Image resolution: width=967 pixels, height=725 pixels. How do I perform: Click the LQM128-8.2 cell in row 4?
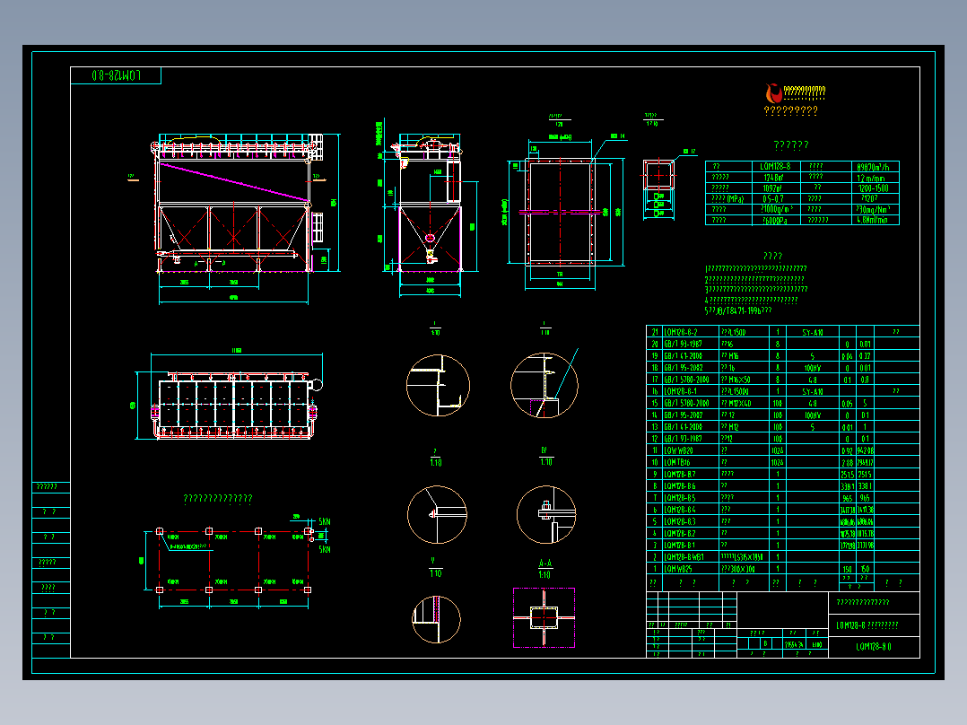tap(691, 533)
